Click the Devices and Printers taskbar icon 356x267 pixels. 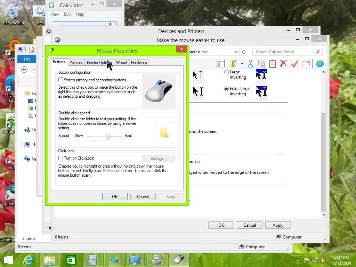click(x=157, y=260)
